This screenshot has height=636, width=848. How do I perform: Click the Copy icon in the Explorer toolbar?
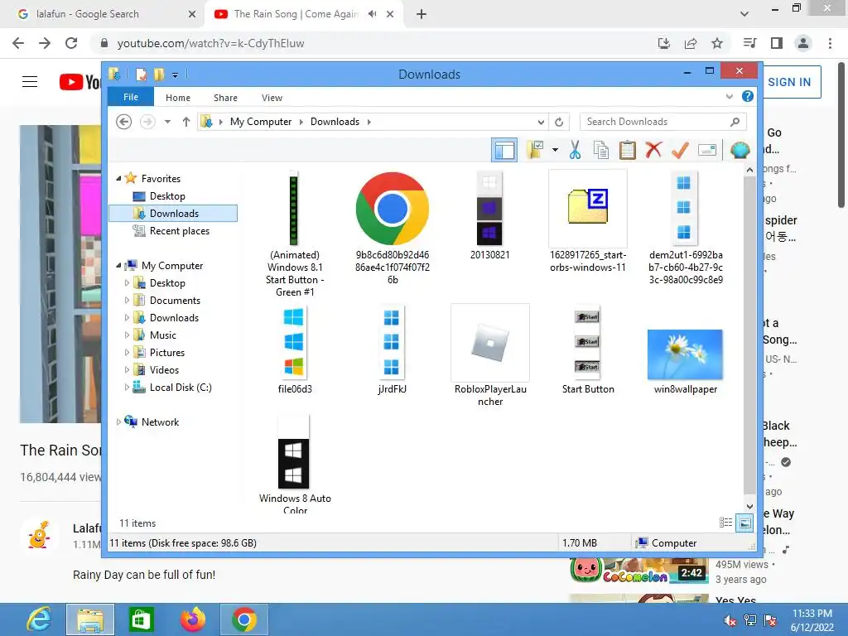[601, 150]
